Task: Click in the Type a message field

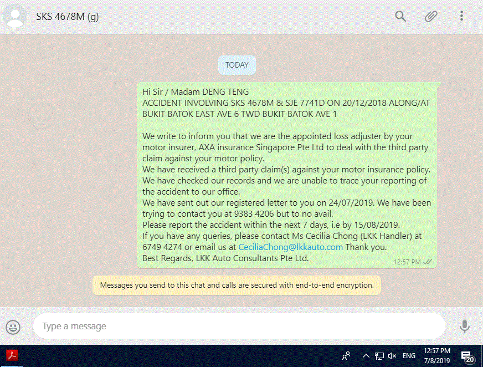Action: (239, 327)
